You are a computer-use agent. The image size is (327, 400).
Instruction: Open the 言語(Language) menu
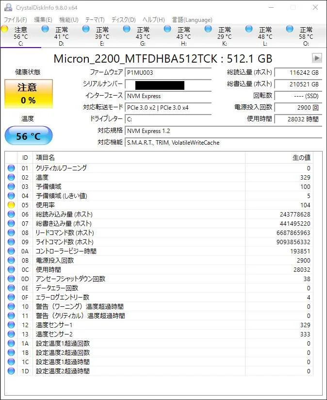tap(192, 19)
